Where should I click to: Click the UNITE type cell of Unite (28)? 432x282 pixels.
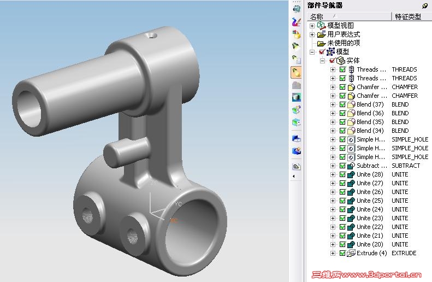tap(400, 174)
